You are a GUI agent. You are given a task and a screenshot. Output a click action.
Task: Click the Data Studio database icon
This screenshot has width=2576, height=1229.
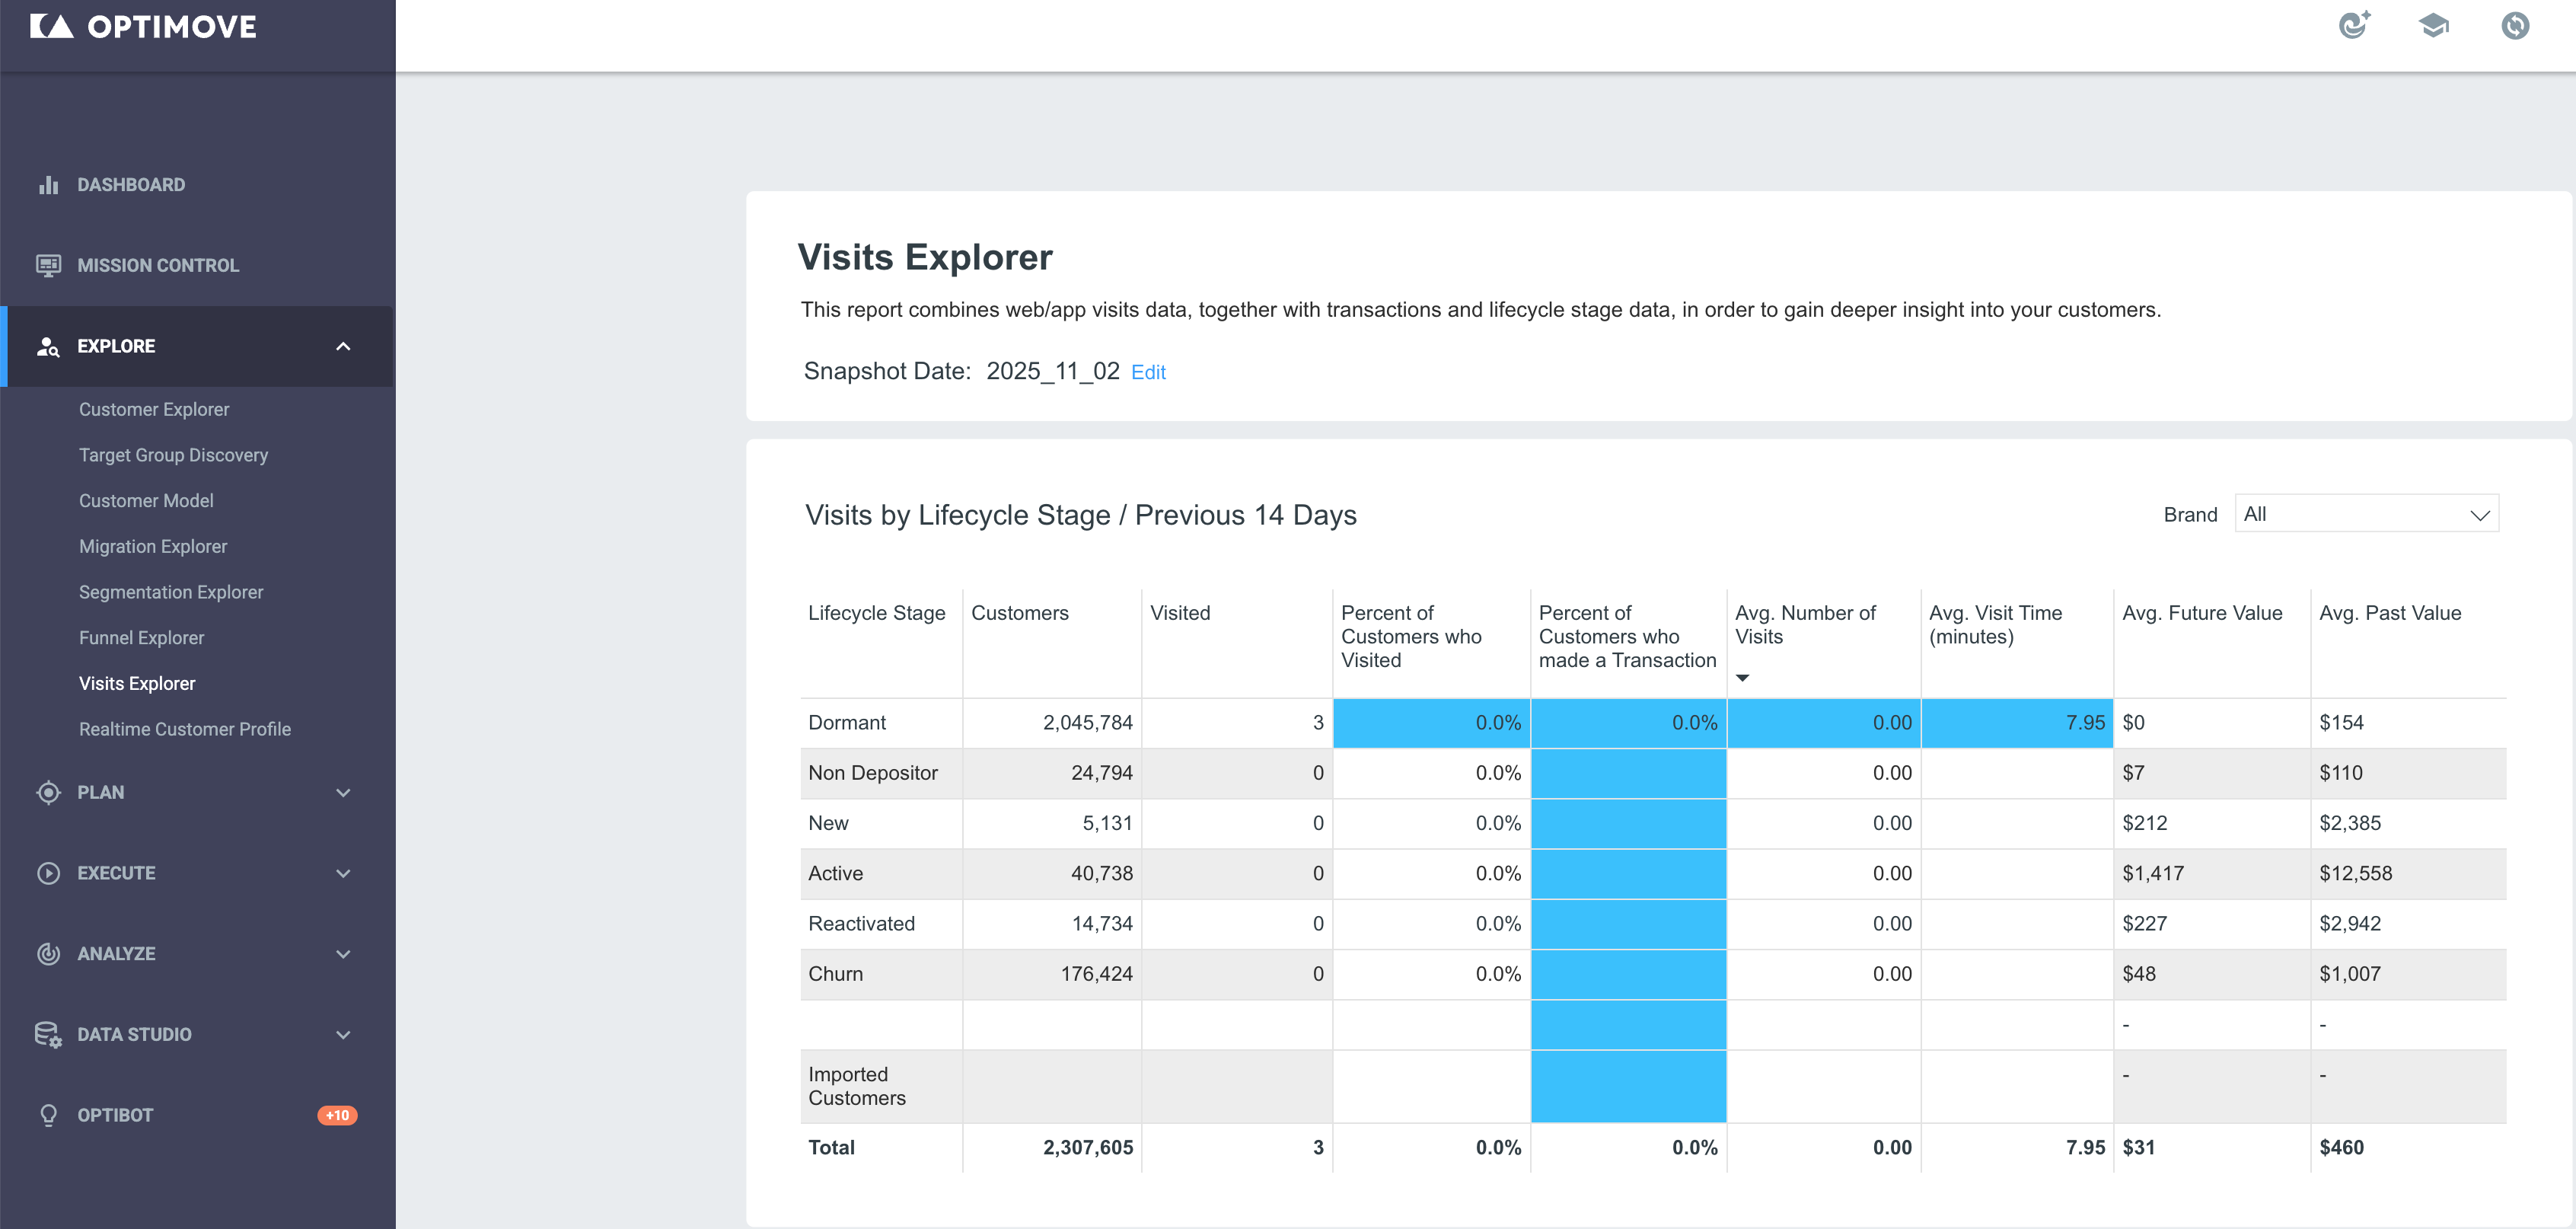coord(48,1034)
